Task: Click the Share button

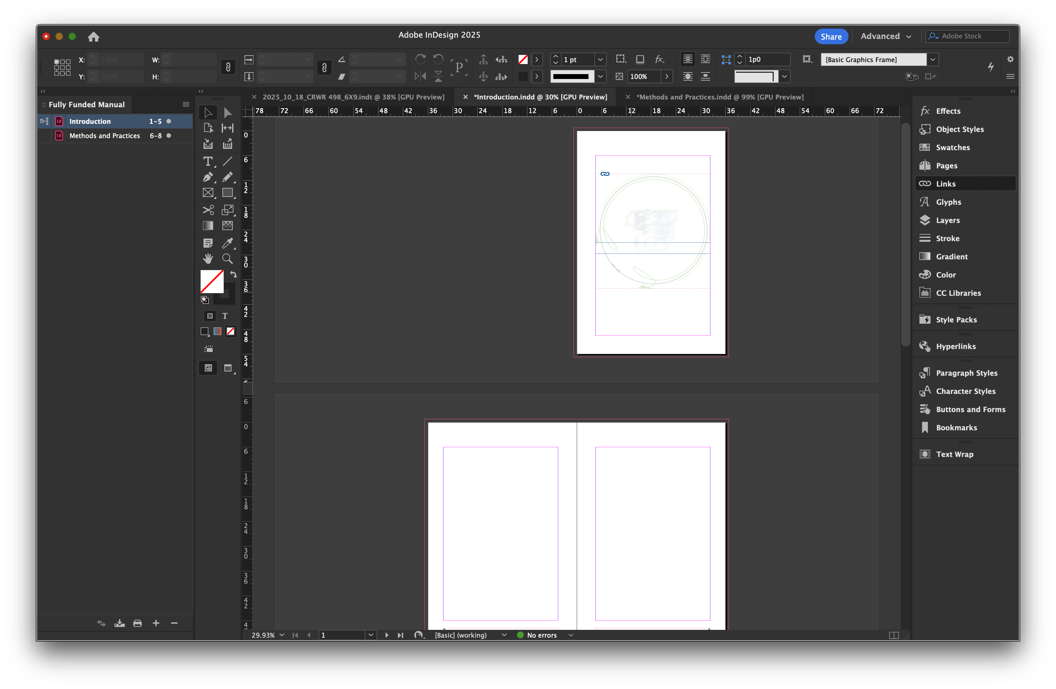Action: click(831, 36)
